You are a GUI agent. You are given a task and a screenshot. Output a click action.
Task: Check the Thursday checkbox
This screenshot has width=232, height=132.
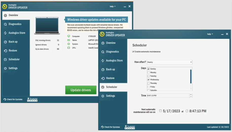[149, 83]
